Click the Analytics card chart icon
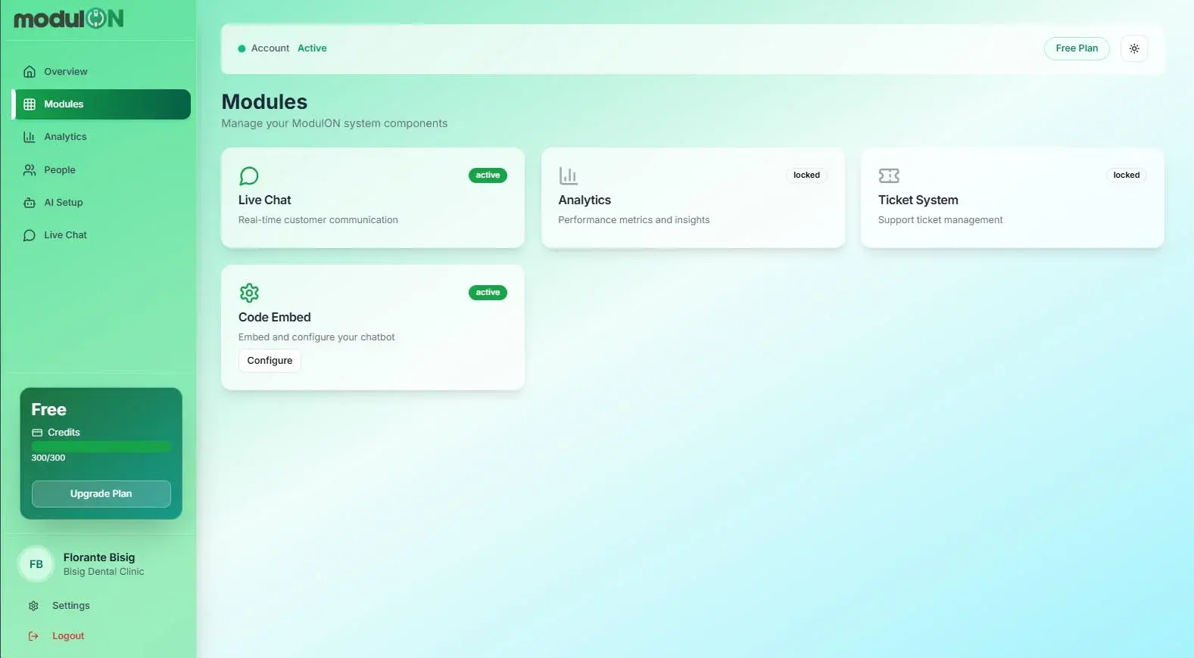Viewport: 1194px width, 658px height. tap(569, 176)
